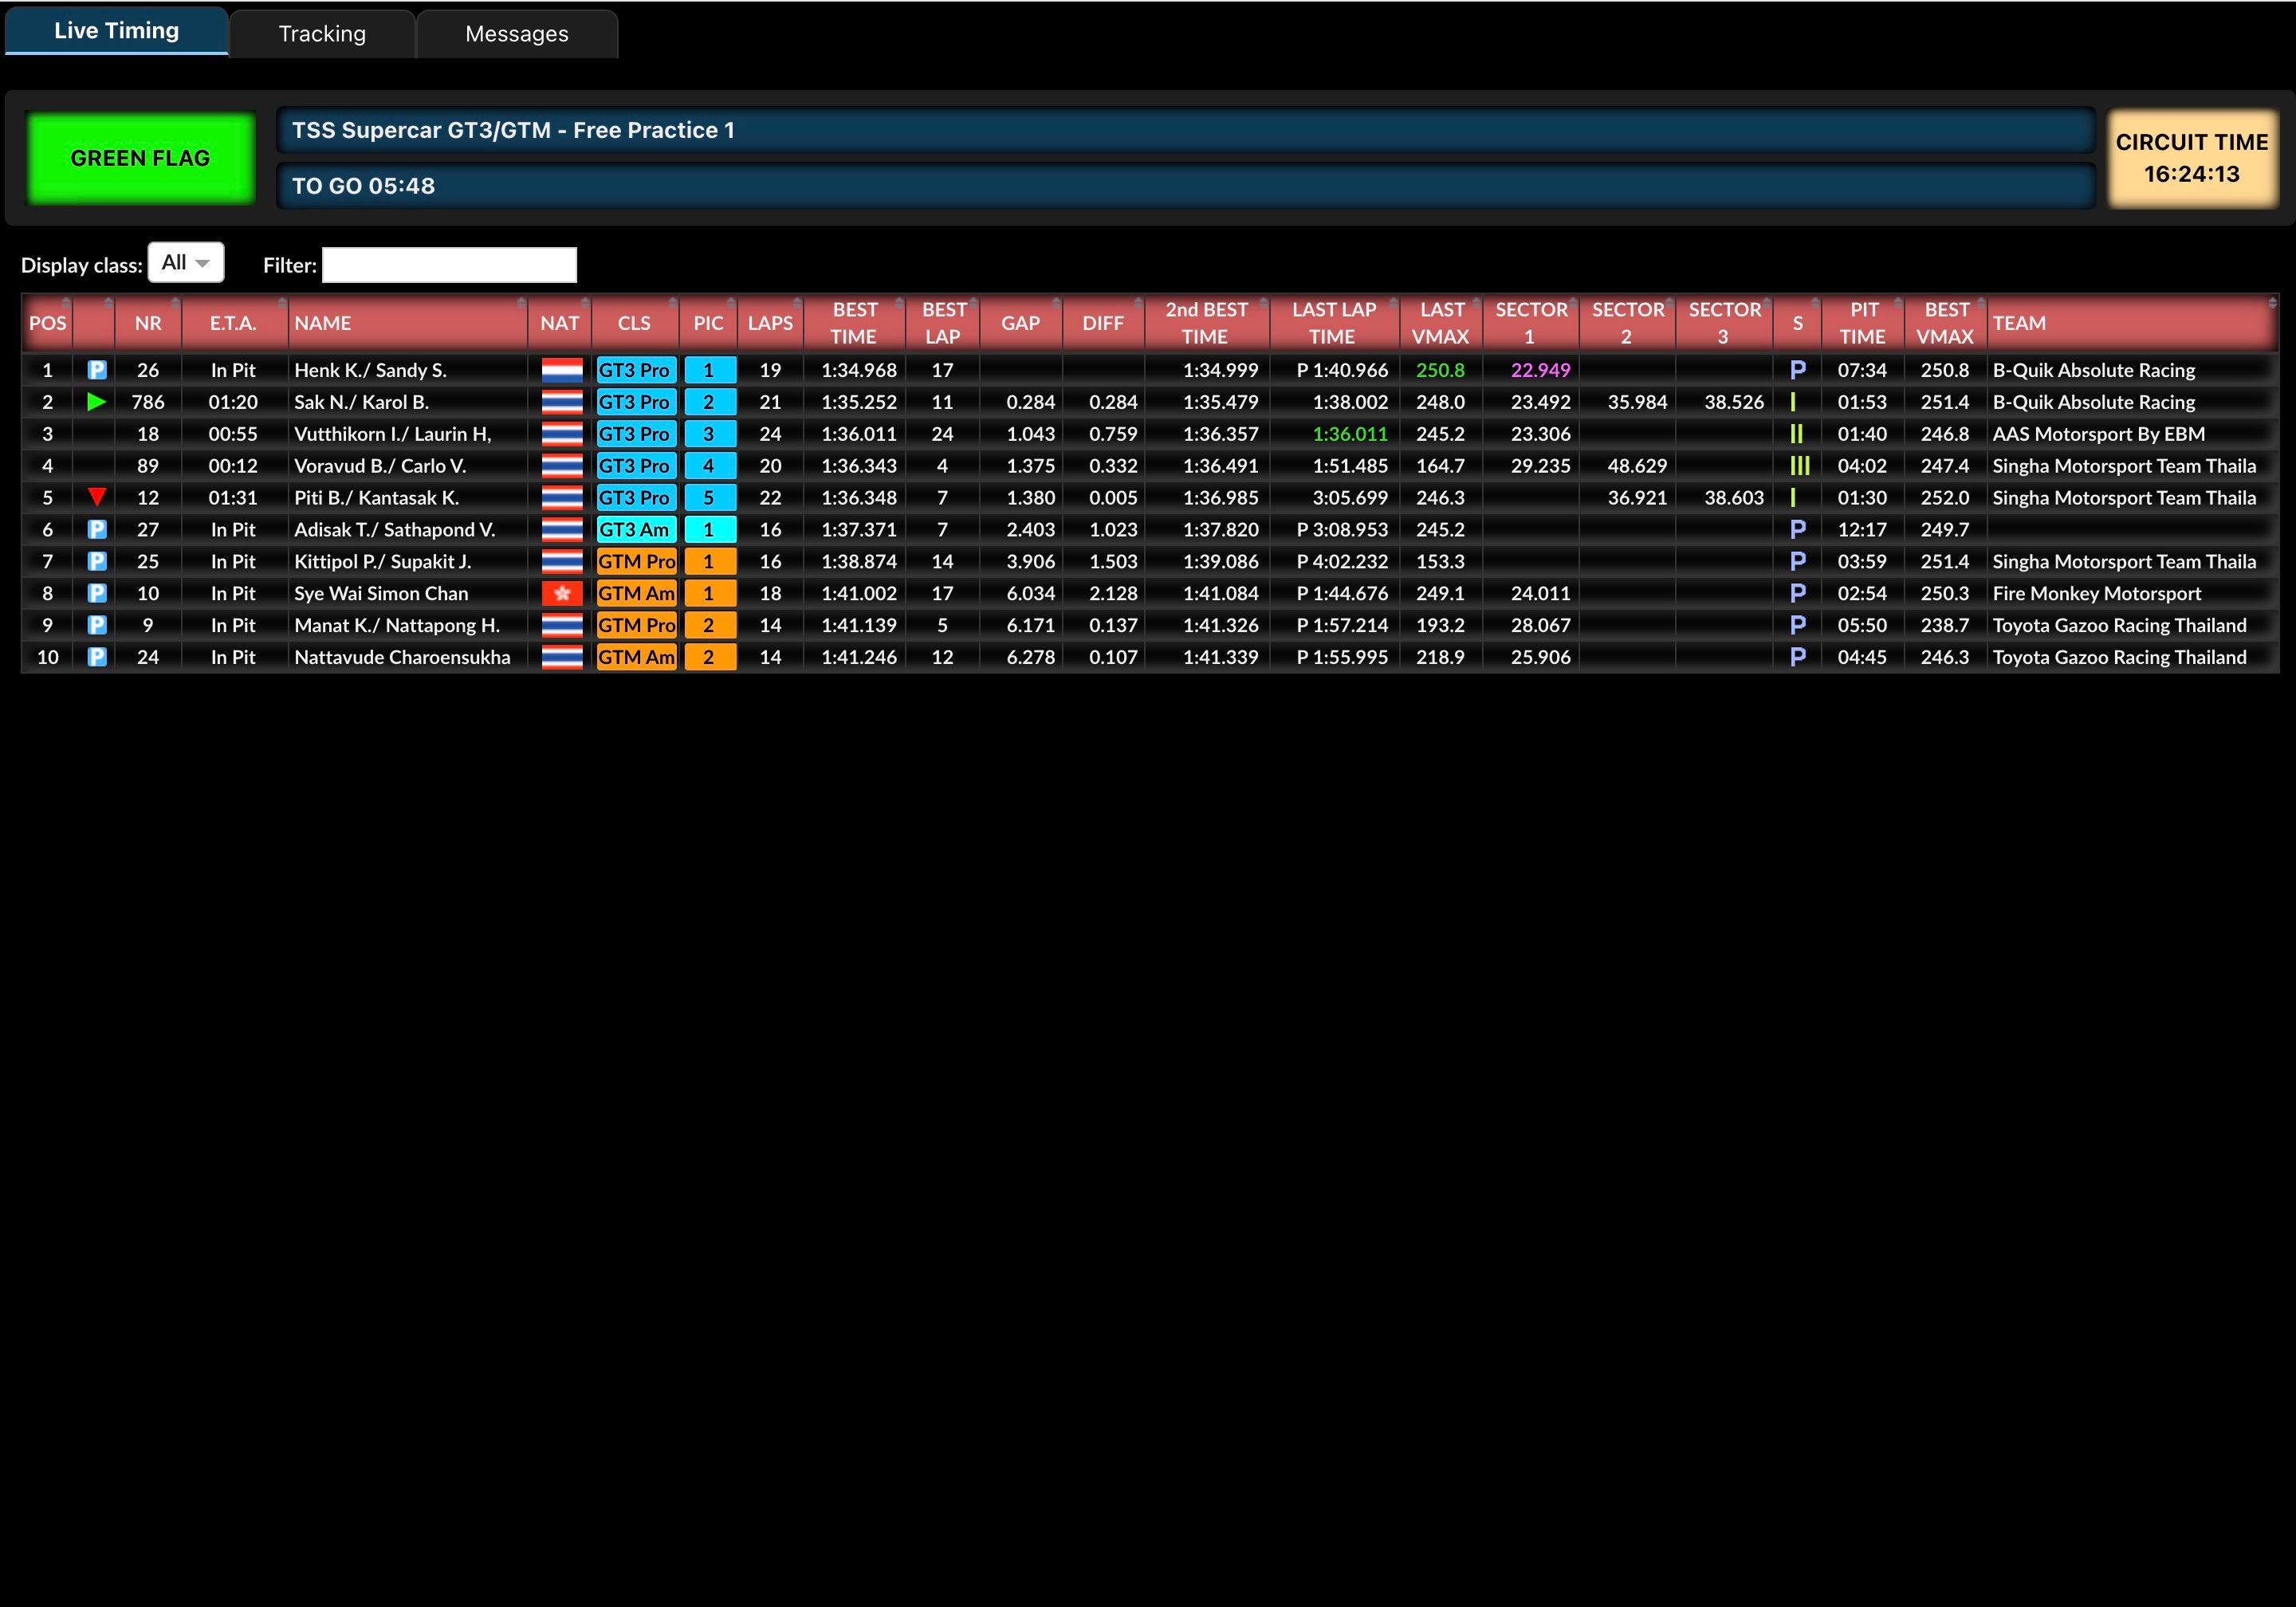This screenshot has width=2296, height=1607.
Task: Click pit icon for car 10
Action: click(97, 593)
